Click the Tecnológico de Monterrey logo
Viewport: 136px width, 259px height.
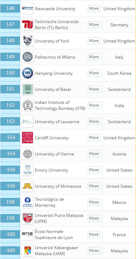(28, 202)
